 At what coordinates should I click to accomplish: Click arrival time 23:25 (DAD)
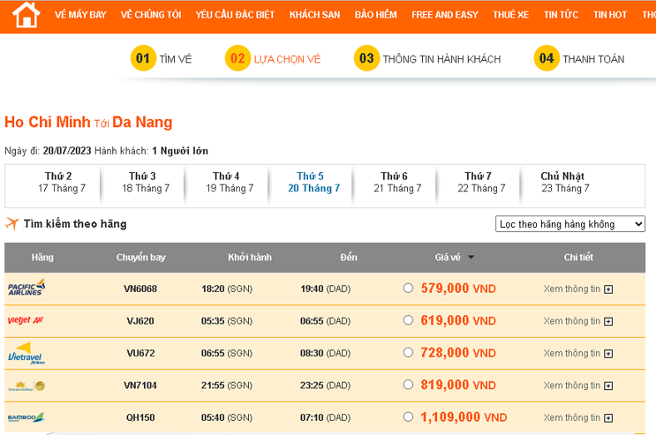[x=326, y=385]
